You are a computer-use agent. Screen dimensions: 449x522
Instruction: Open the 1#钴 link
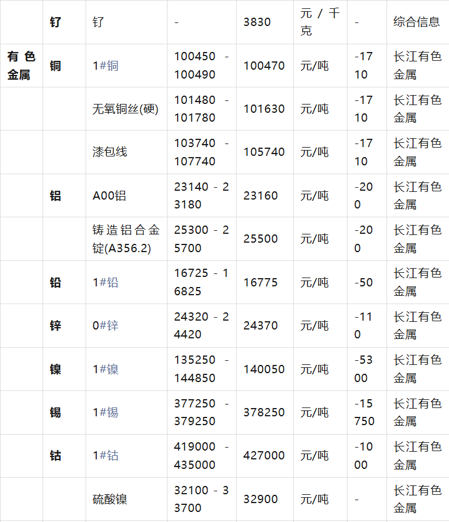106,455
